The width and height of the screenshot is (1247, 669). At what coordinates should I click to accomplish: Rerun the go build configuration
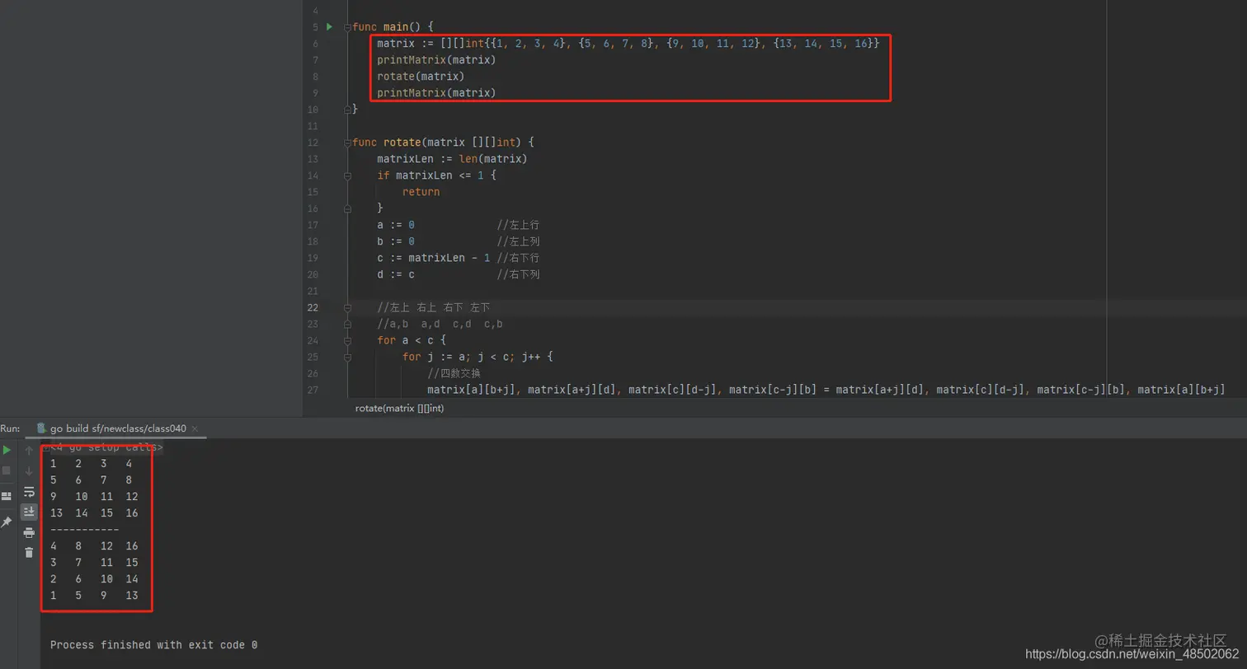click(7, 450)
